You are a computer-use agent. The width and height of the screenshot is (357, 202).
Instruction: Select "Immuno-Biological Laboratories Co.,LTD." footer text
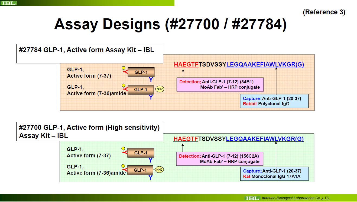pos(296,198)
